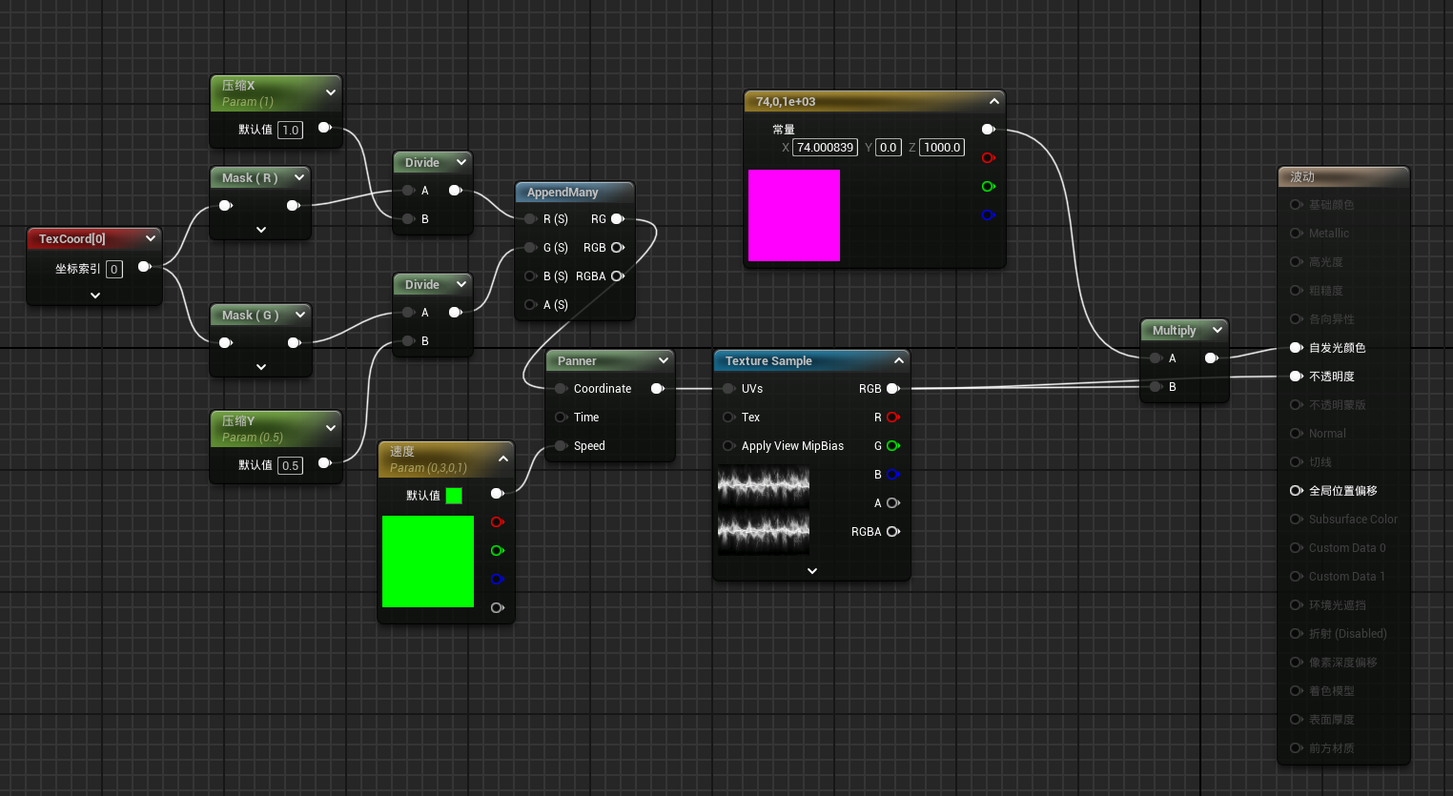Collapse the 速度 parameter node preview
Screen dimensions: 1453x796
click(x=503, y=459)
